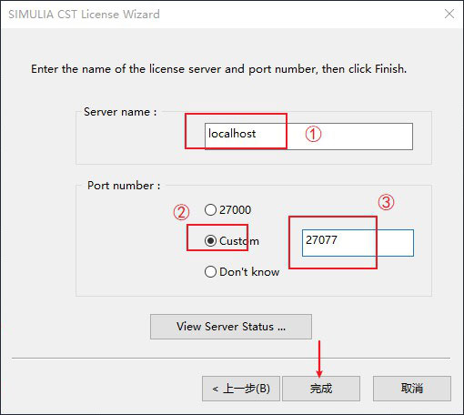Click the circled number ③ annotation
This screenshot has width=464, height=415.
point(386,202)
